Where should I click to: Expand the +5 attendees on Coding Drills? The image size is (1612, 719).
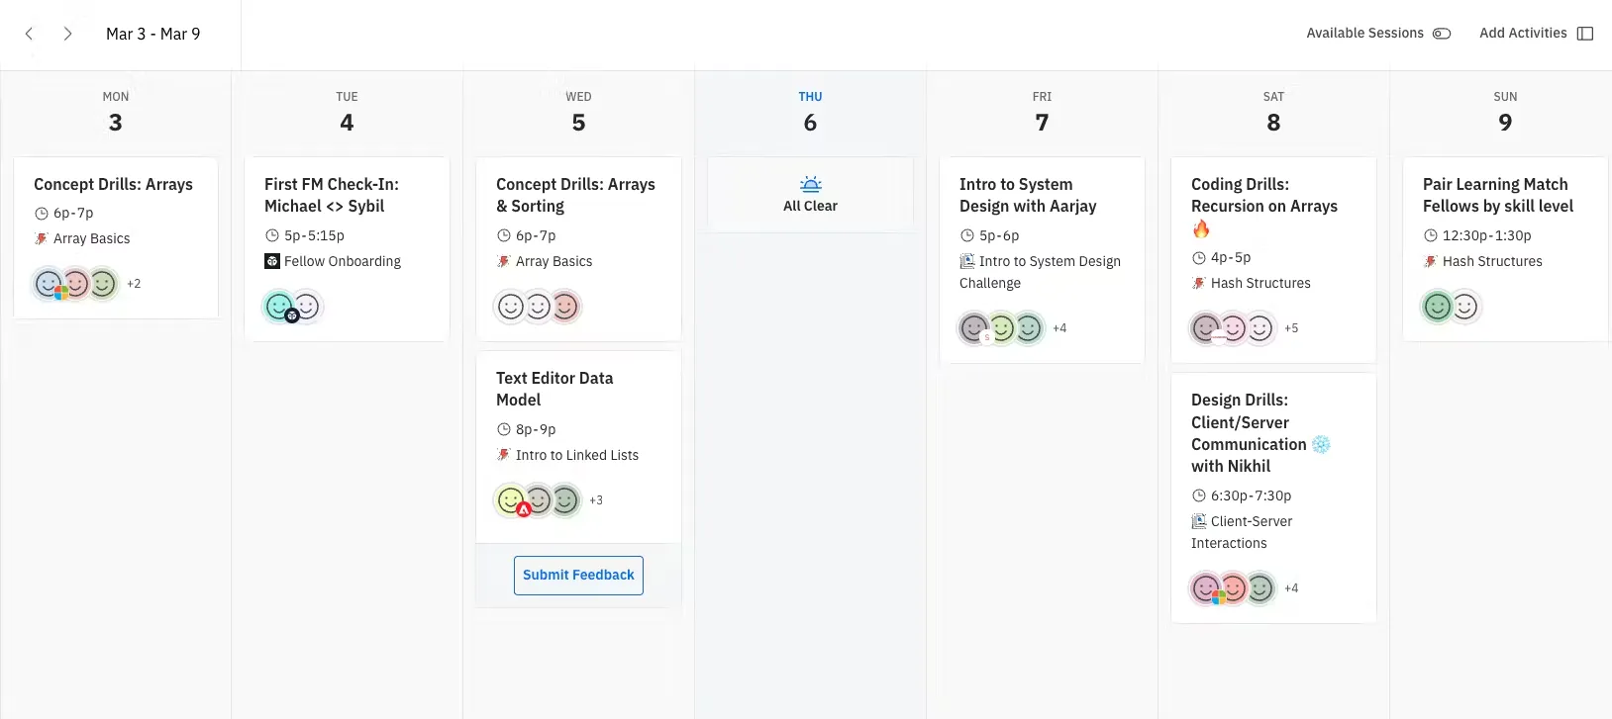click(x=1291, y=328)
